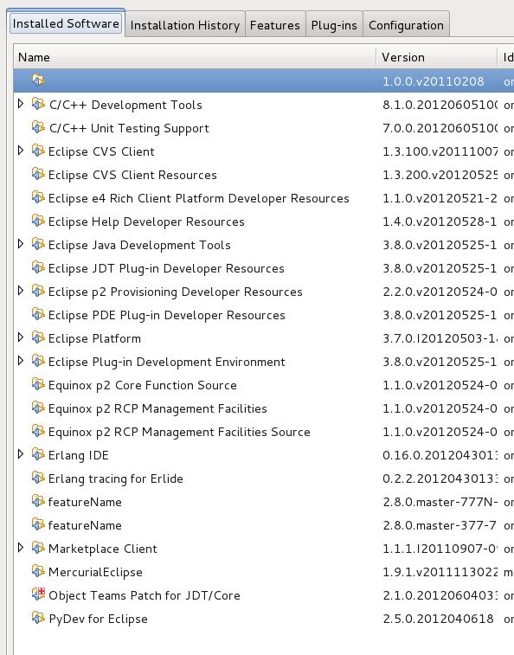514x655 pixels.
Task: Click the Eclipse JDT Plug-in Developer Resources icon
Action: click(38, 267)
